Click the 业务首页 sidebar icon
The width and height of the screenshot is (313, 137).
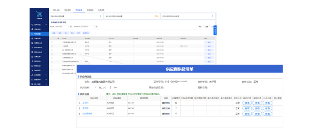(x=33, y=25)
